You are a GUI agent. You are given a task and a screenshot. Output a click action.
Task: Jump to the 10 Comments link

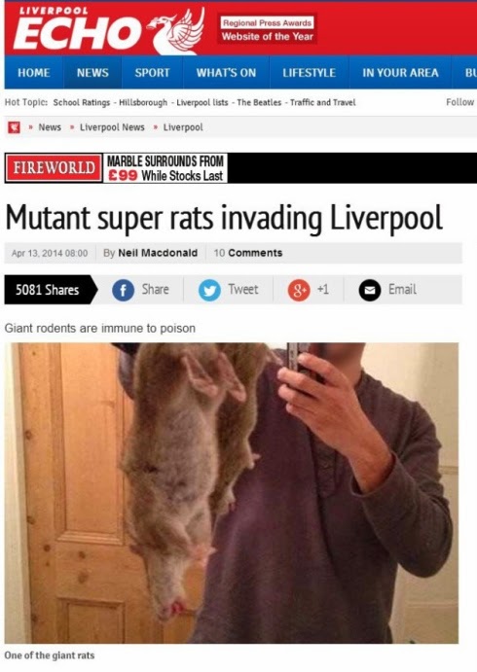coord(248,253)
